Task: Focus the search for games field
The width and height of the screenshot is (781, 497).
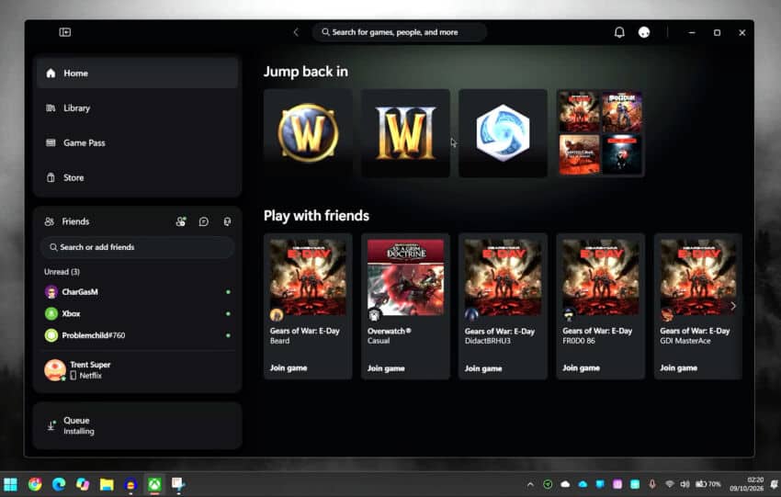Action: coord(399,32)
